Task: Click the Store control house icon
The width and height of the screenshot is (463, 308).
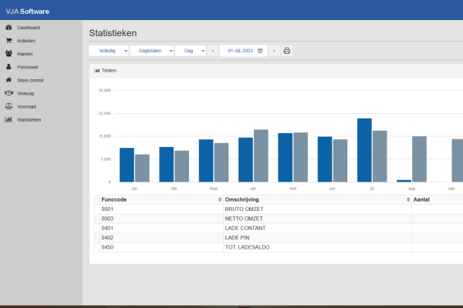Action: [x=8, y=80]
